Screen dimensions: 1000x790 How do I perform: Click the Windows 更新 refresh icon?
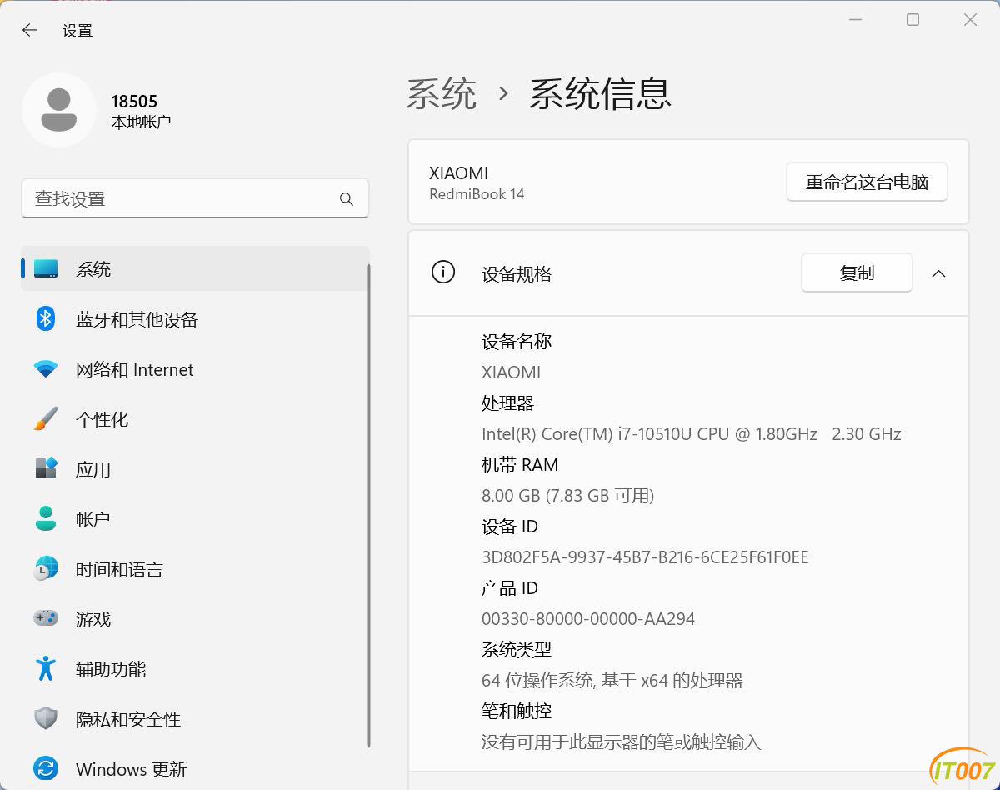(x=46, y=768)
